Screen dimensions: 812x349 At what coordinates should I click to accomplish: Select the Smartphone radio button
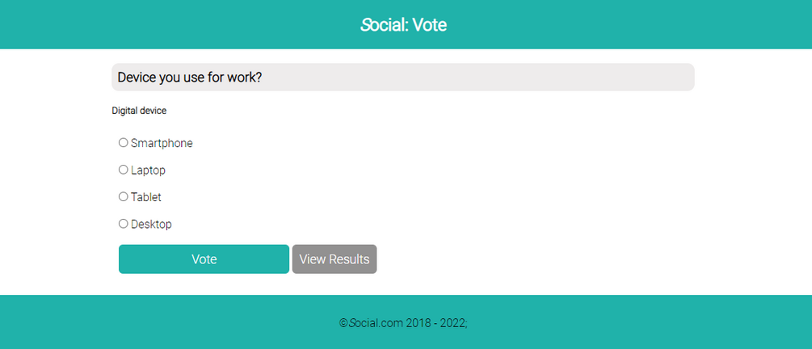point(124,143)
